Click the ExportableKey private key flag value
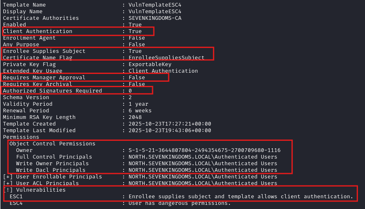 tap(148, 64)
